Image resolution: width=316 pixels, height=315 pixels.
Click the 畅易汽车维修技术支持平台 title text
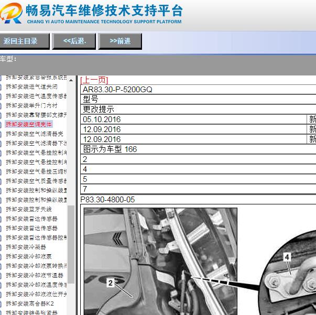(x=104, y=10)
